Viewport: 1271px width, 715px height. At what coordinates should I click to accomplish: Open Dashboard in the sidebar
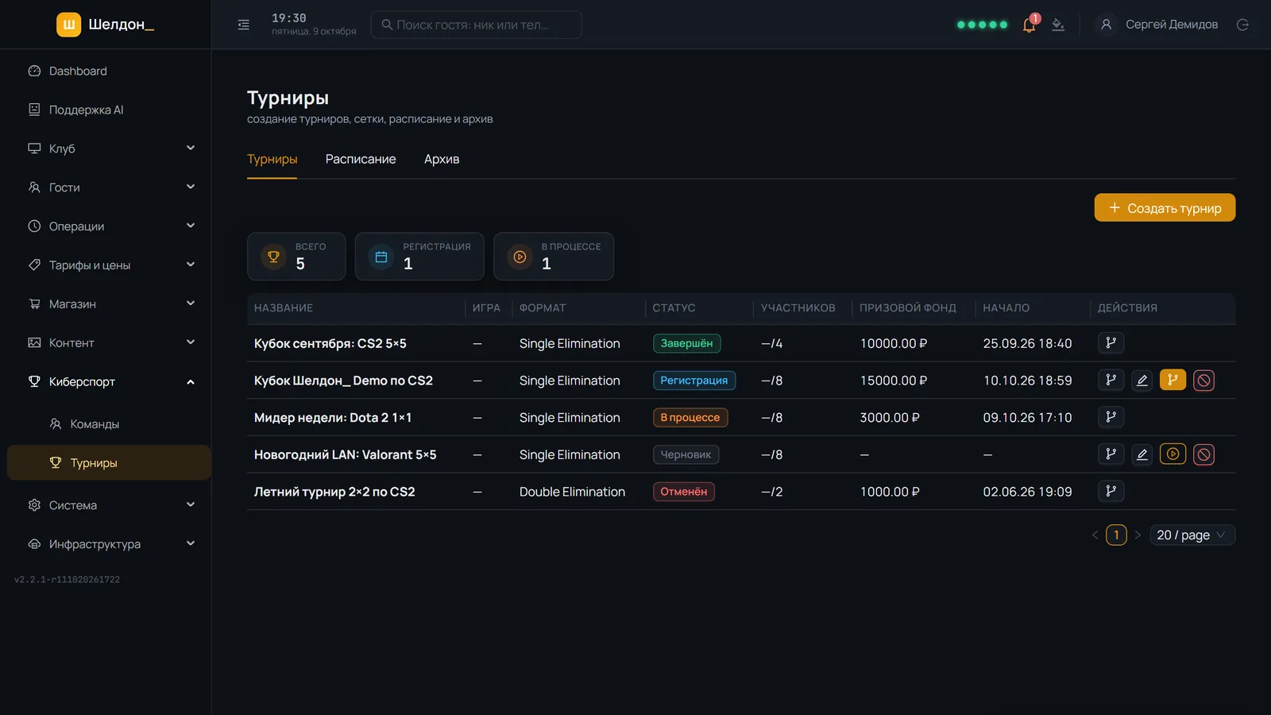109,71
